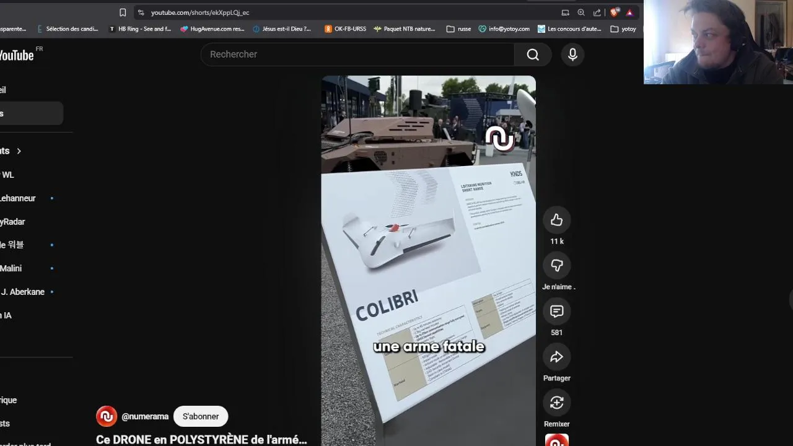Click the Shorts video player
This screenshot has height=446, width=793.
point(428,260)
